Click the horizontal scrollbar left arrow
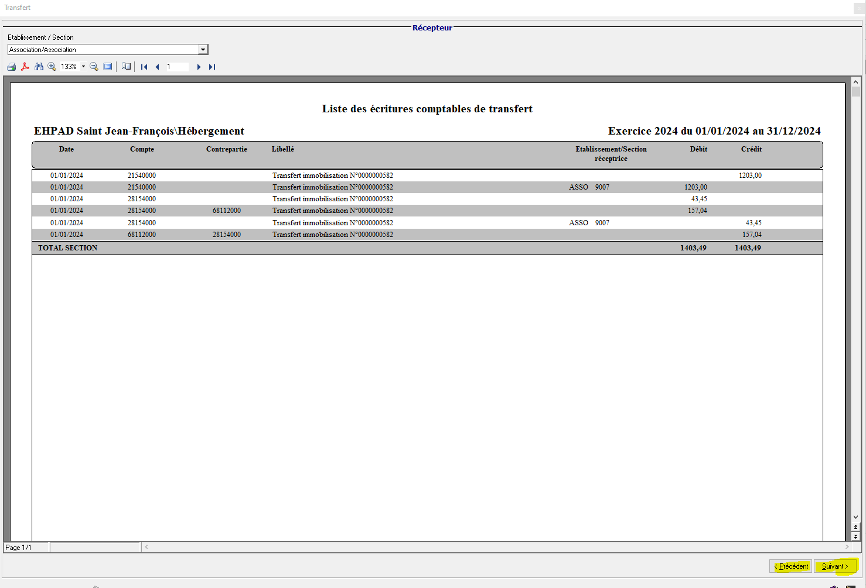This screenshot has height=588, width=866. pyautogui.click(x=146, y=547)
